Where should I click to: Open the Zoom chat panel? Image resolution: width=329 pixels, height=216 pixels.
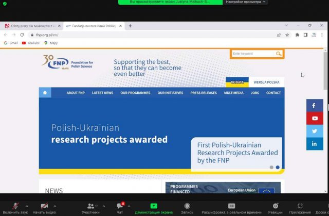120,206
